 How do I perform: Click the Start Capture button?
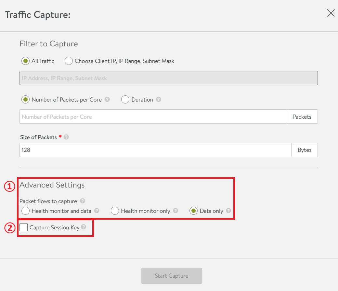(172, 276)
